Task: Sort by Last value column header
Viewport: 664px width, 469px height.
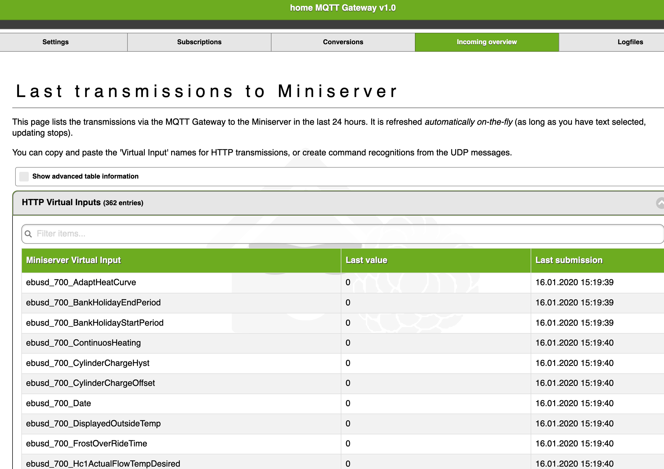Action: (x=366, y=260)
